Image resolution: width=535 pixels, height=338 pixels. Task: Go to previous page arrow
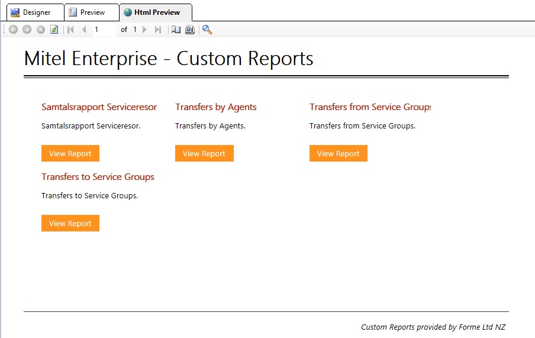[x=84, y=30]
